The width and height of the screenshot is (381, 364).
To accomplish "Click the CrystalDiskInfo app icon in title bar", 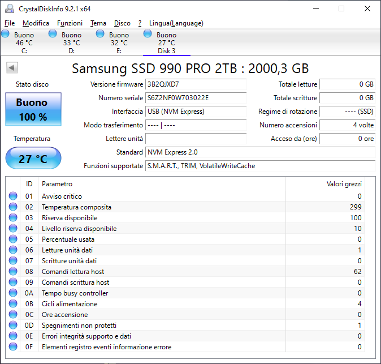I will [x=10, y=8].
